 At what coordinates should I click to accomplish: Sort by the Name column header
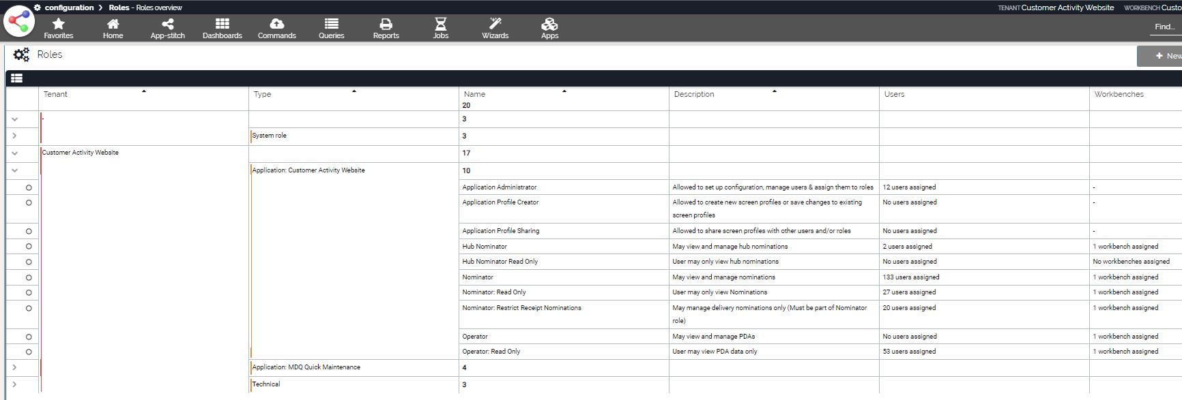[x=475, y=94]
